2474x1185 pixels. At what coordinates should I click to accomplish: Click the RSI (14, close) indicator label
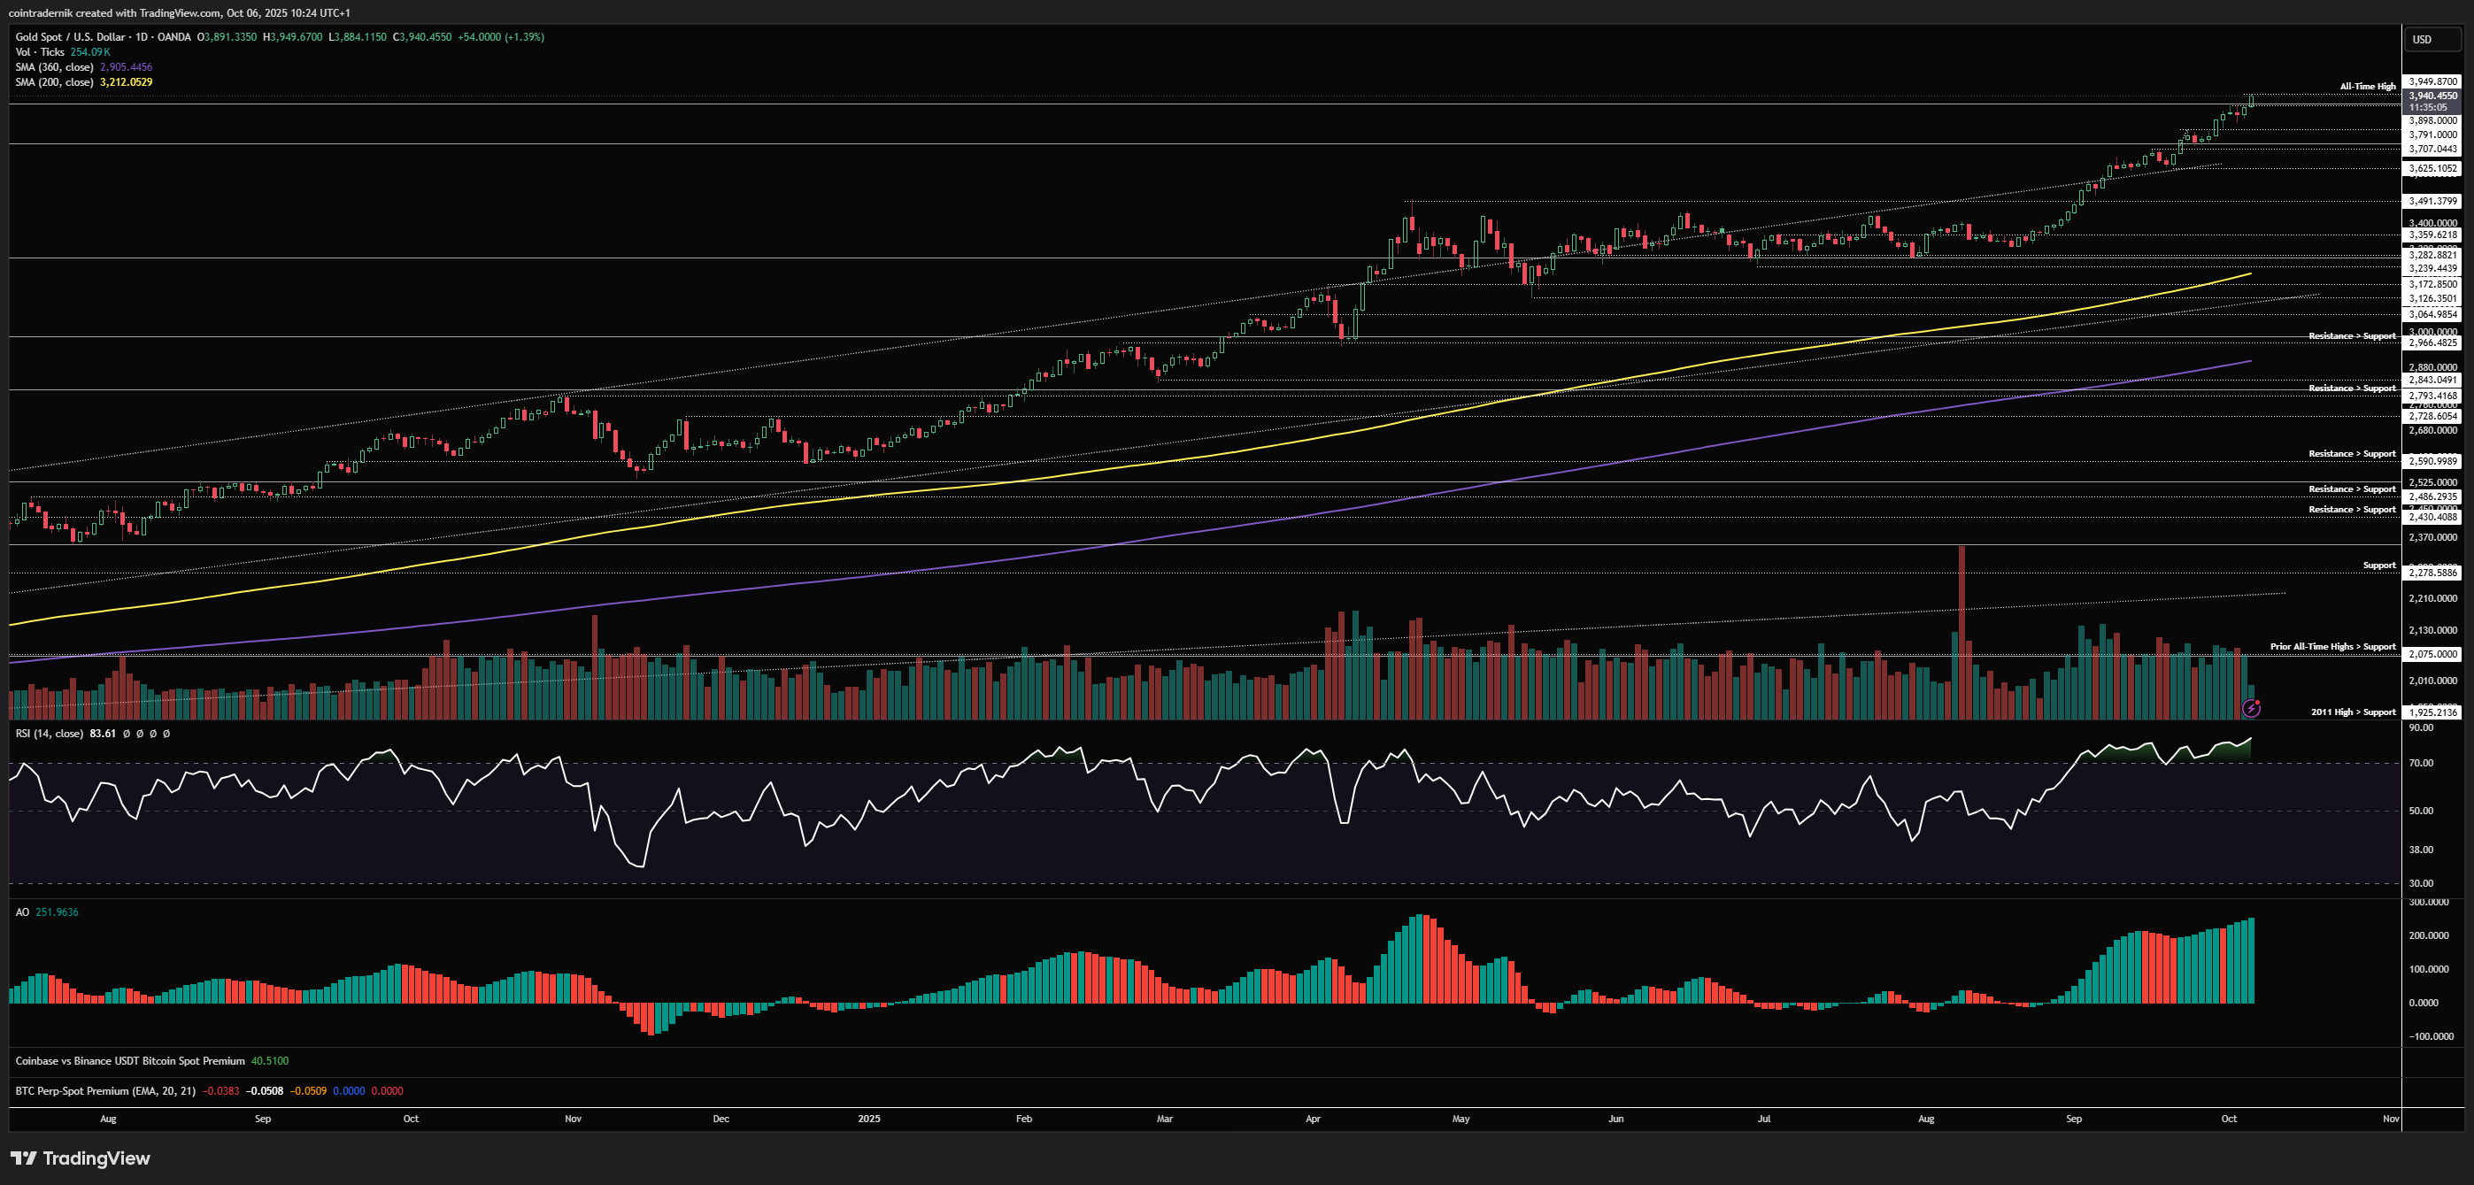coord(49,734)
